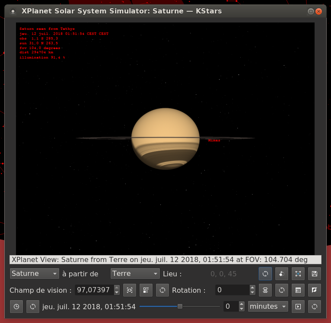The width and height of the screenshot is (331, 323).
Task: Click the play button to run the simulation
Action: [x=298, y=307]
